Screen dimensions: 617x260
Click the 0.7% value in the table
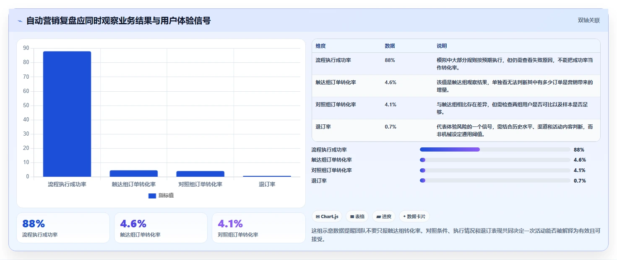point(391,126)
